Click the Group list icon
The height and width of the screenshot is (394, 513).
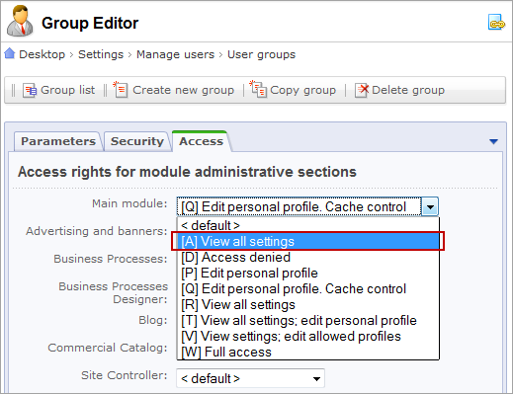30,90
